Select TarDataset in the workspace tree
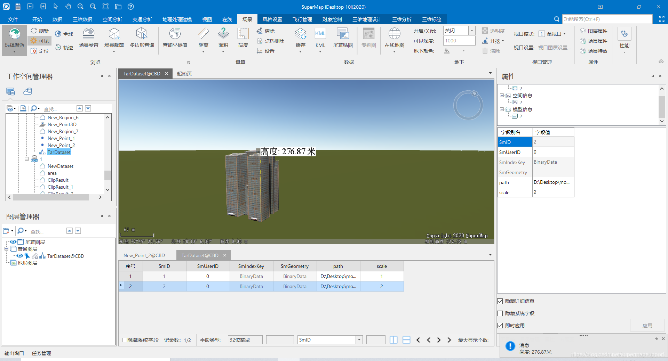The height and width of the screenshot is (361, 668). point(59,152)
